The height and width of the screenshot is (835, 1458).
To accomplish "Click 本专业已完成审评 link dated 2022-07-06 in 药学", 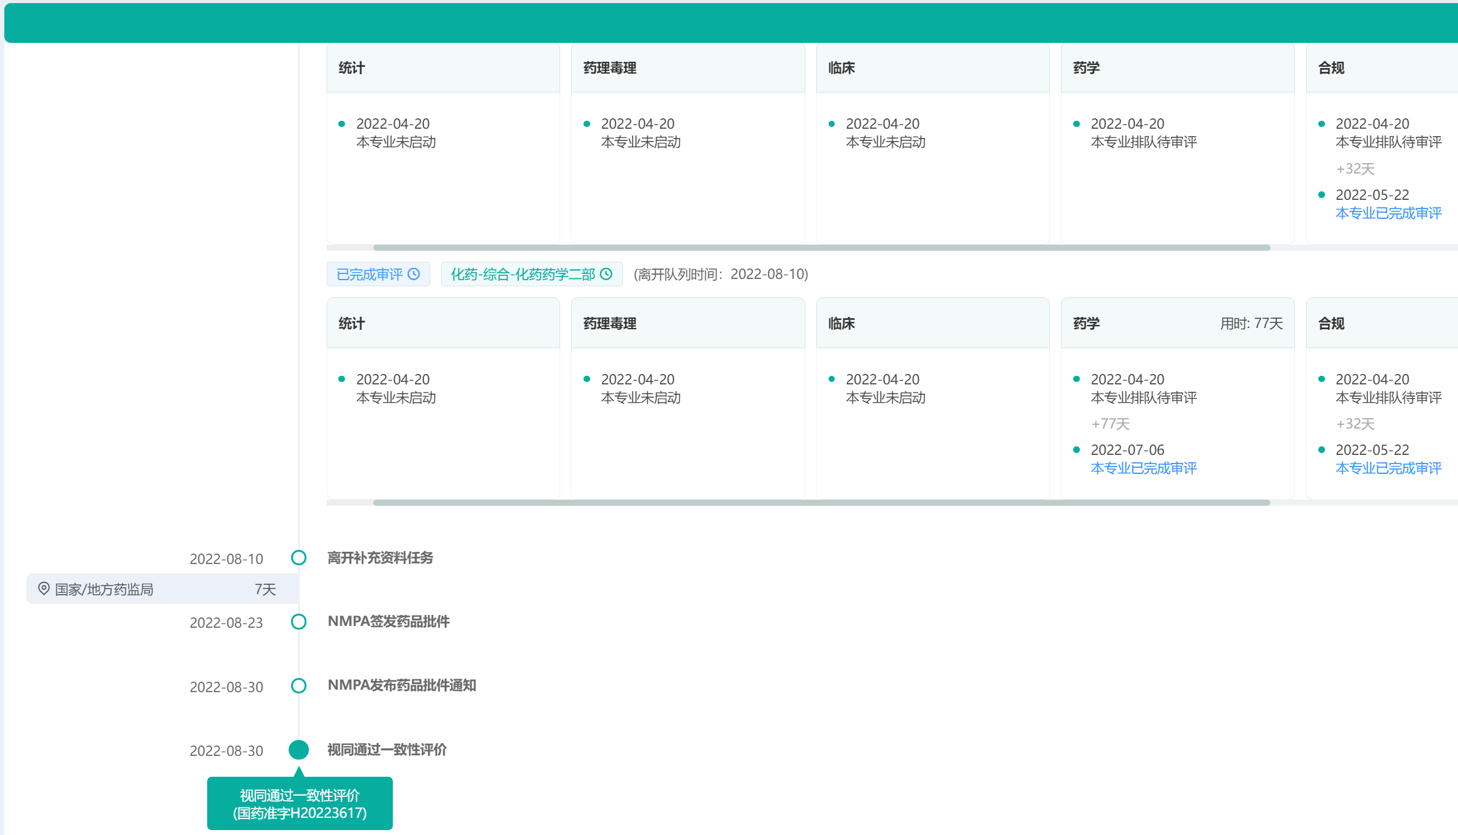I will click(x=1143, y=468).
